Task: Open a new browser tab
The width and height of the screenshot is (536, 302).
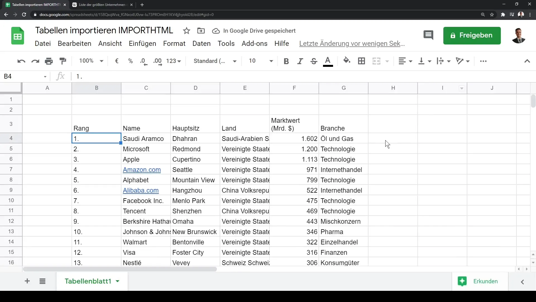Action: [142, 5]
